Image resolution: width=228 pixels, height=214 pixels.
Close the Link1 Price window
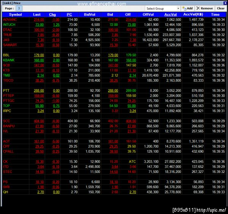point(225,3)
